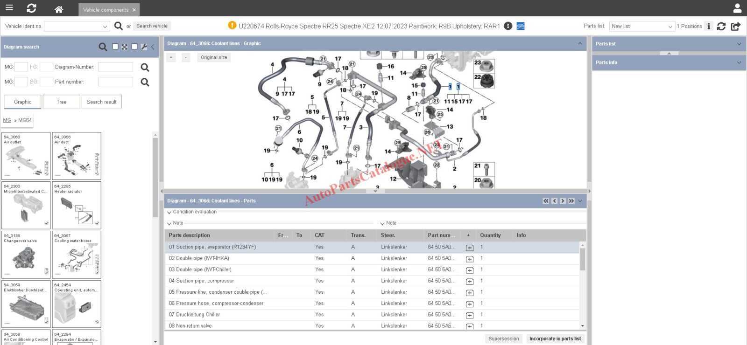Click the blue wiring diagram icon
Viewport: 747px width, 345px height.
point(521,26)
